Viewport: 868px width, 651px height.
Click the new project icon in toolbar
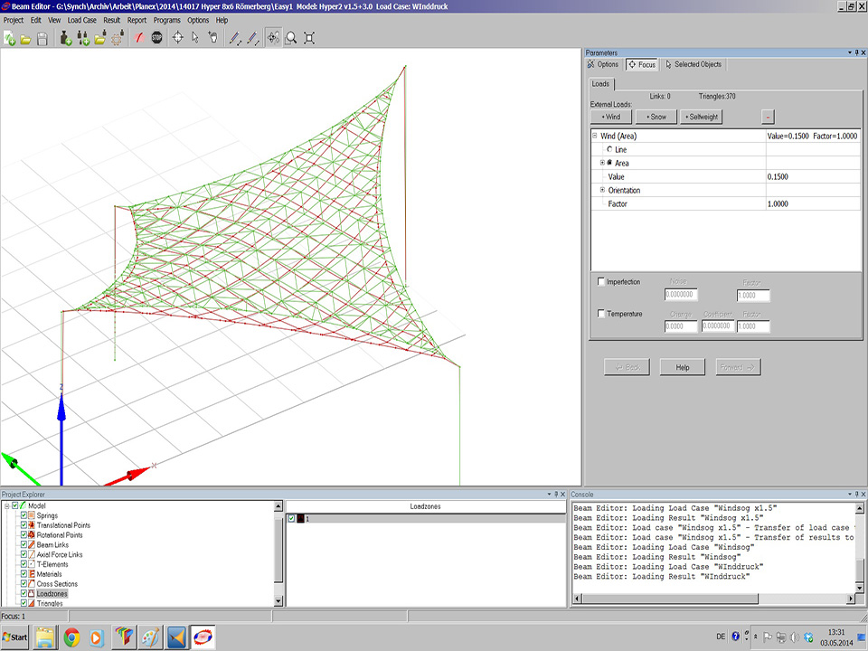click(x=9, y=38)
